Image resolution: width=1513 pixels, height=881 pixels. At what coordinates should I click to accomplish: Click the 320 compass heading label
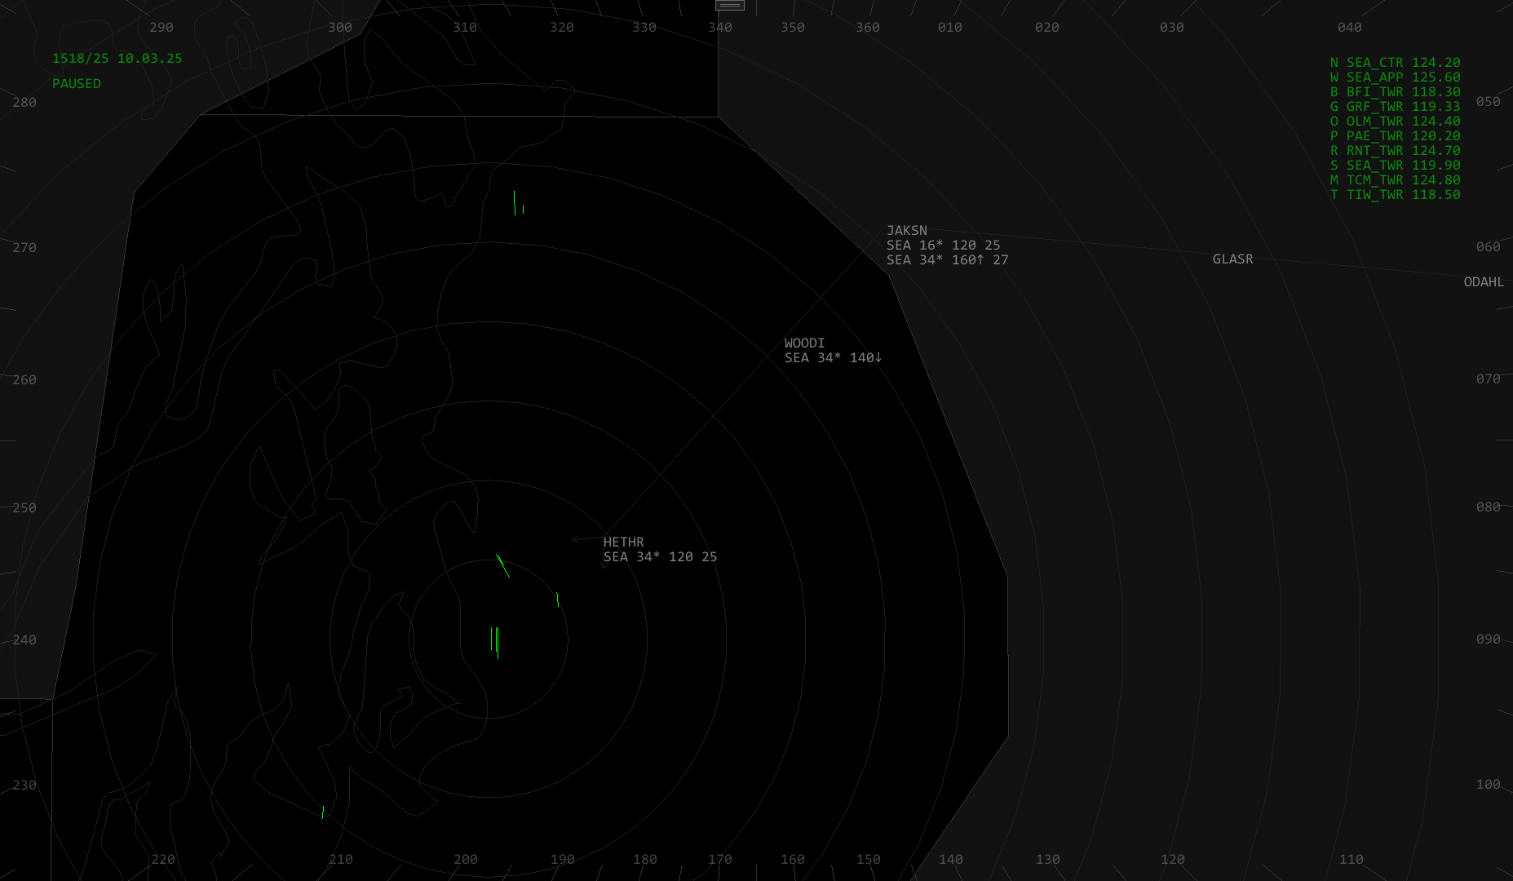pyautogui.click(x=562, y=28)
